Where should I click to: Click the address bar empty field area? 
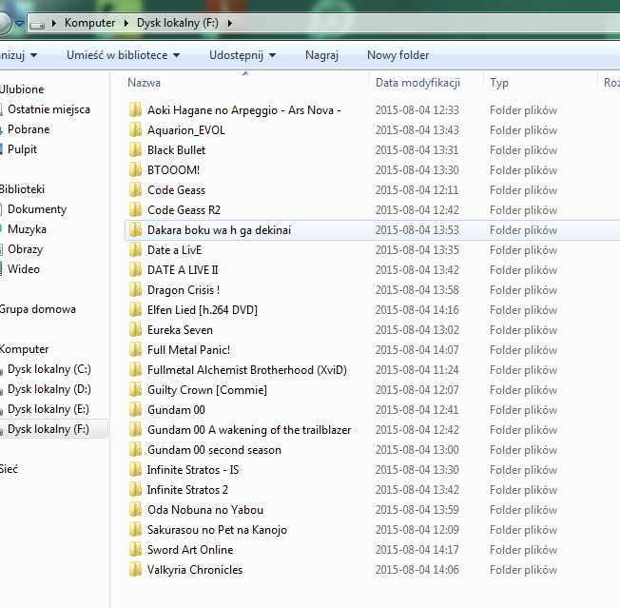pos(427,24)
